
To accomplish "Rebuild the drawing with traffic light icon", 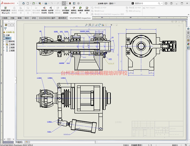I will coord(70,3).
